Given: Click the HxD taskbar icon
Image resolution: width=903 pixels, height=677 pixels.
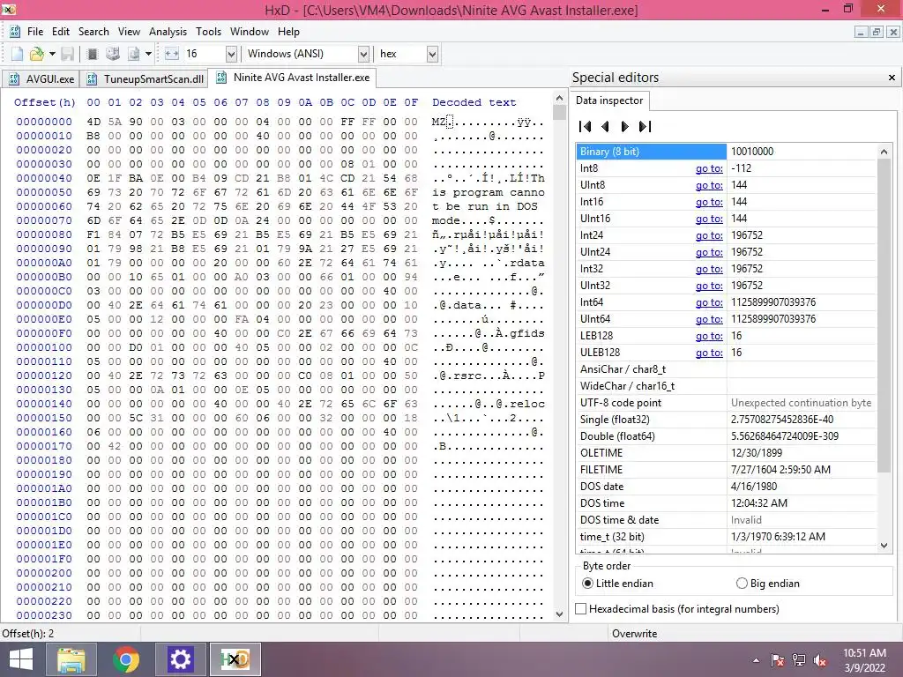Looking at the screenshot, I should point(235,659).
